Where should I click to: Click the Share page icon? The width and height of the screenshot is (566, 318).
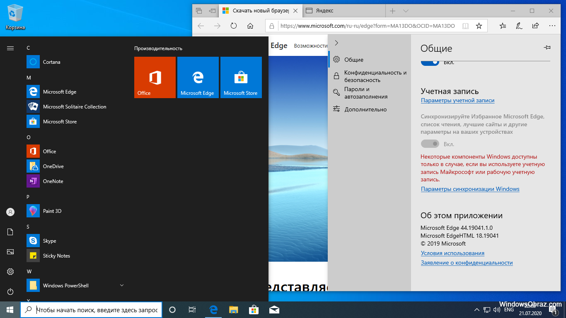pyautogui.click(x=535, y=26)
